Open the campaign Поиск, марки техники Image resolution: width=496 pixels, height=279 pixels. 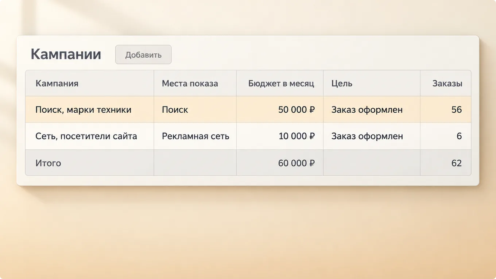click(84, 110)
